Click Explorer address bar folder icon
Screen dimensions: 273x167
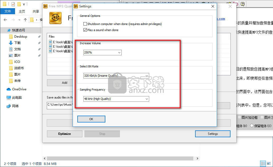point(32,20)
